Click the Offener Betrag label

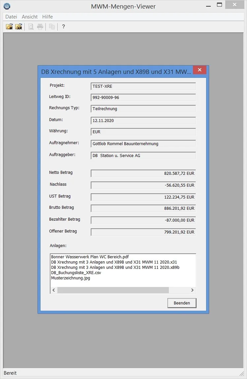pos(63,231)
